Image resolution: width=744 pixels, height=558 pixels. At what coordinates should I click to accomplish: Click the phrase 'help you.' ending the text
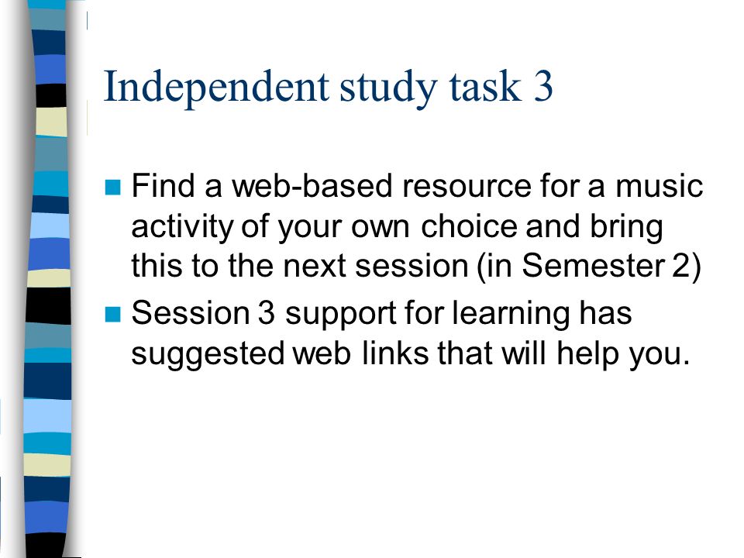coord(623,354)
